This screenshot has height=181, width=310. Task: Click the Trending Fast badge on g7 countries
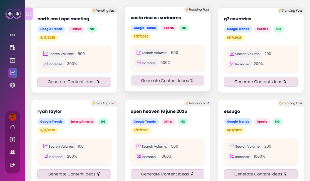[291, 11]
